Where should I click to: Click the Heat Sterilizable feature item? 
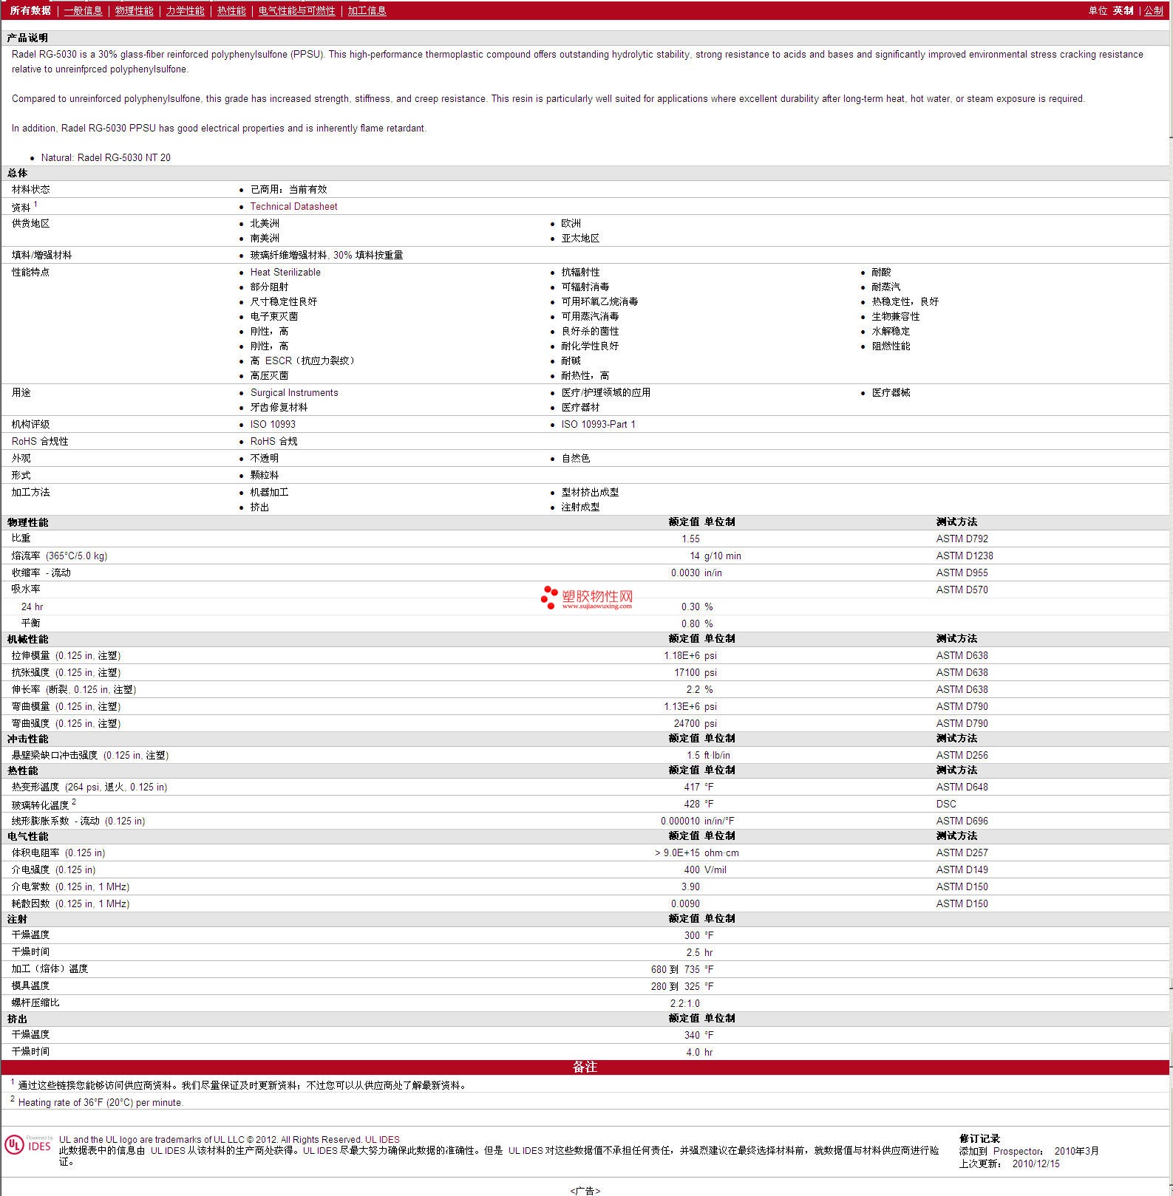pyautogui.click(x=285, y=272)
